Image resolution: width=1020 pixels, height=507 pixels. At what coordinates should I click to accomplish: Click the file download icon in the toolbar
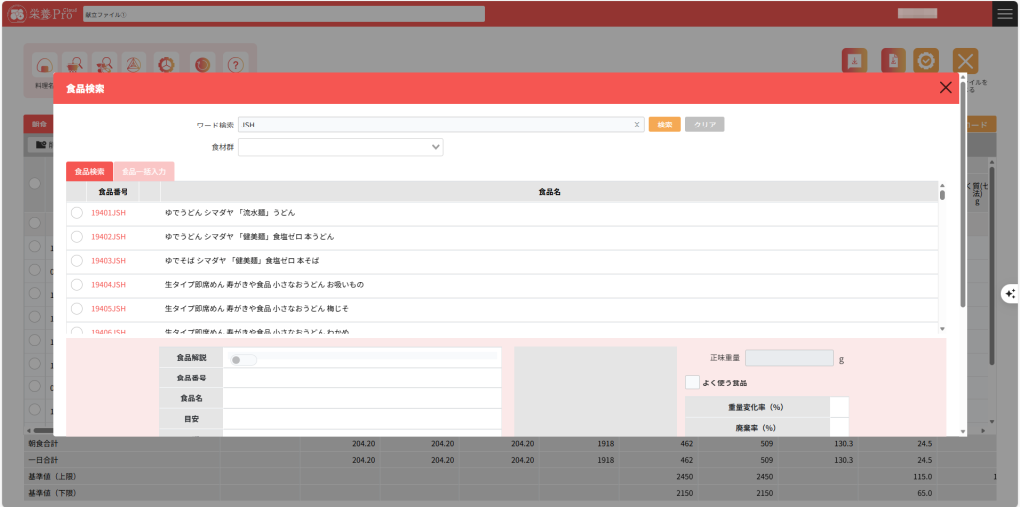(x=893, y=61)
